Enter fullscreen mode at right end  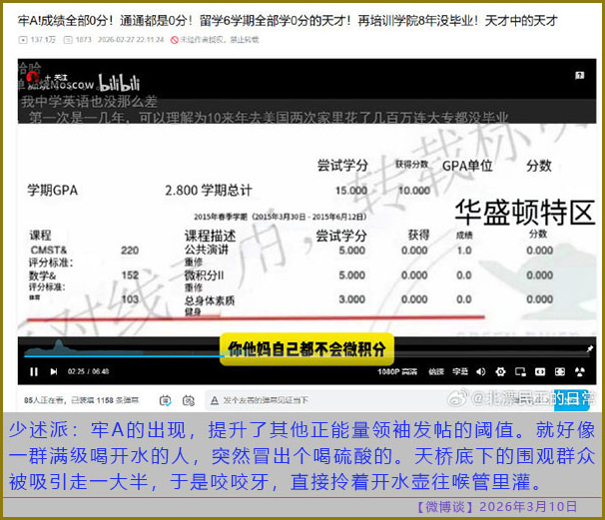[x=580, y=371]
